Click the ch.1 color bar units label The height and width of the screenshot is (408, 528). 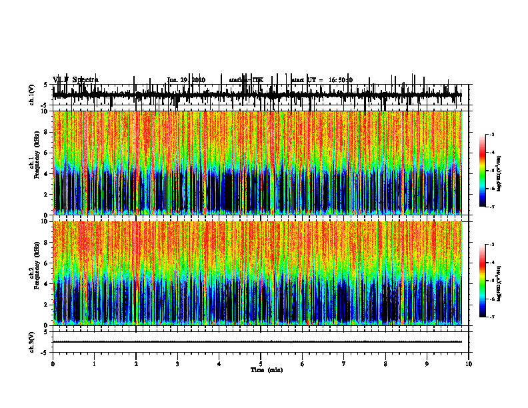(499, 173)
